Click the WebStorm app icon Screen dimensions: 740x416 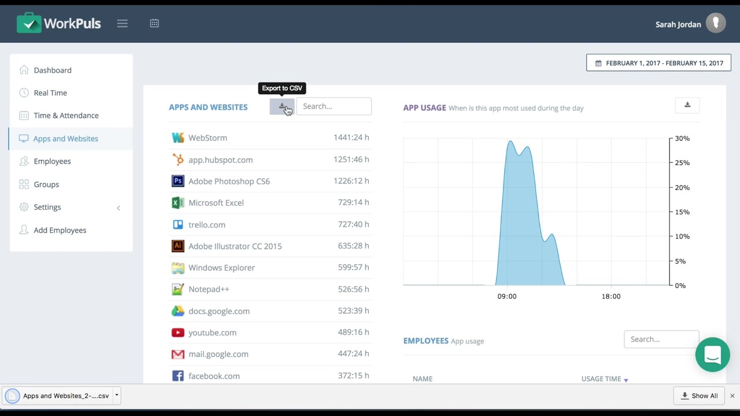pos(178,138)
